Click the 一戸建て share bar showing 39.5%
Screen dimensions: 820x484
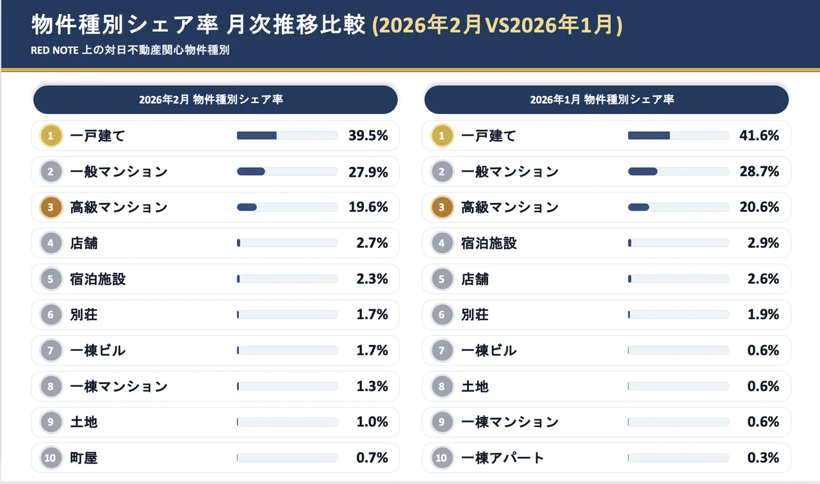[287, 136]
